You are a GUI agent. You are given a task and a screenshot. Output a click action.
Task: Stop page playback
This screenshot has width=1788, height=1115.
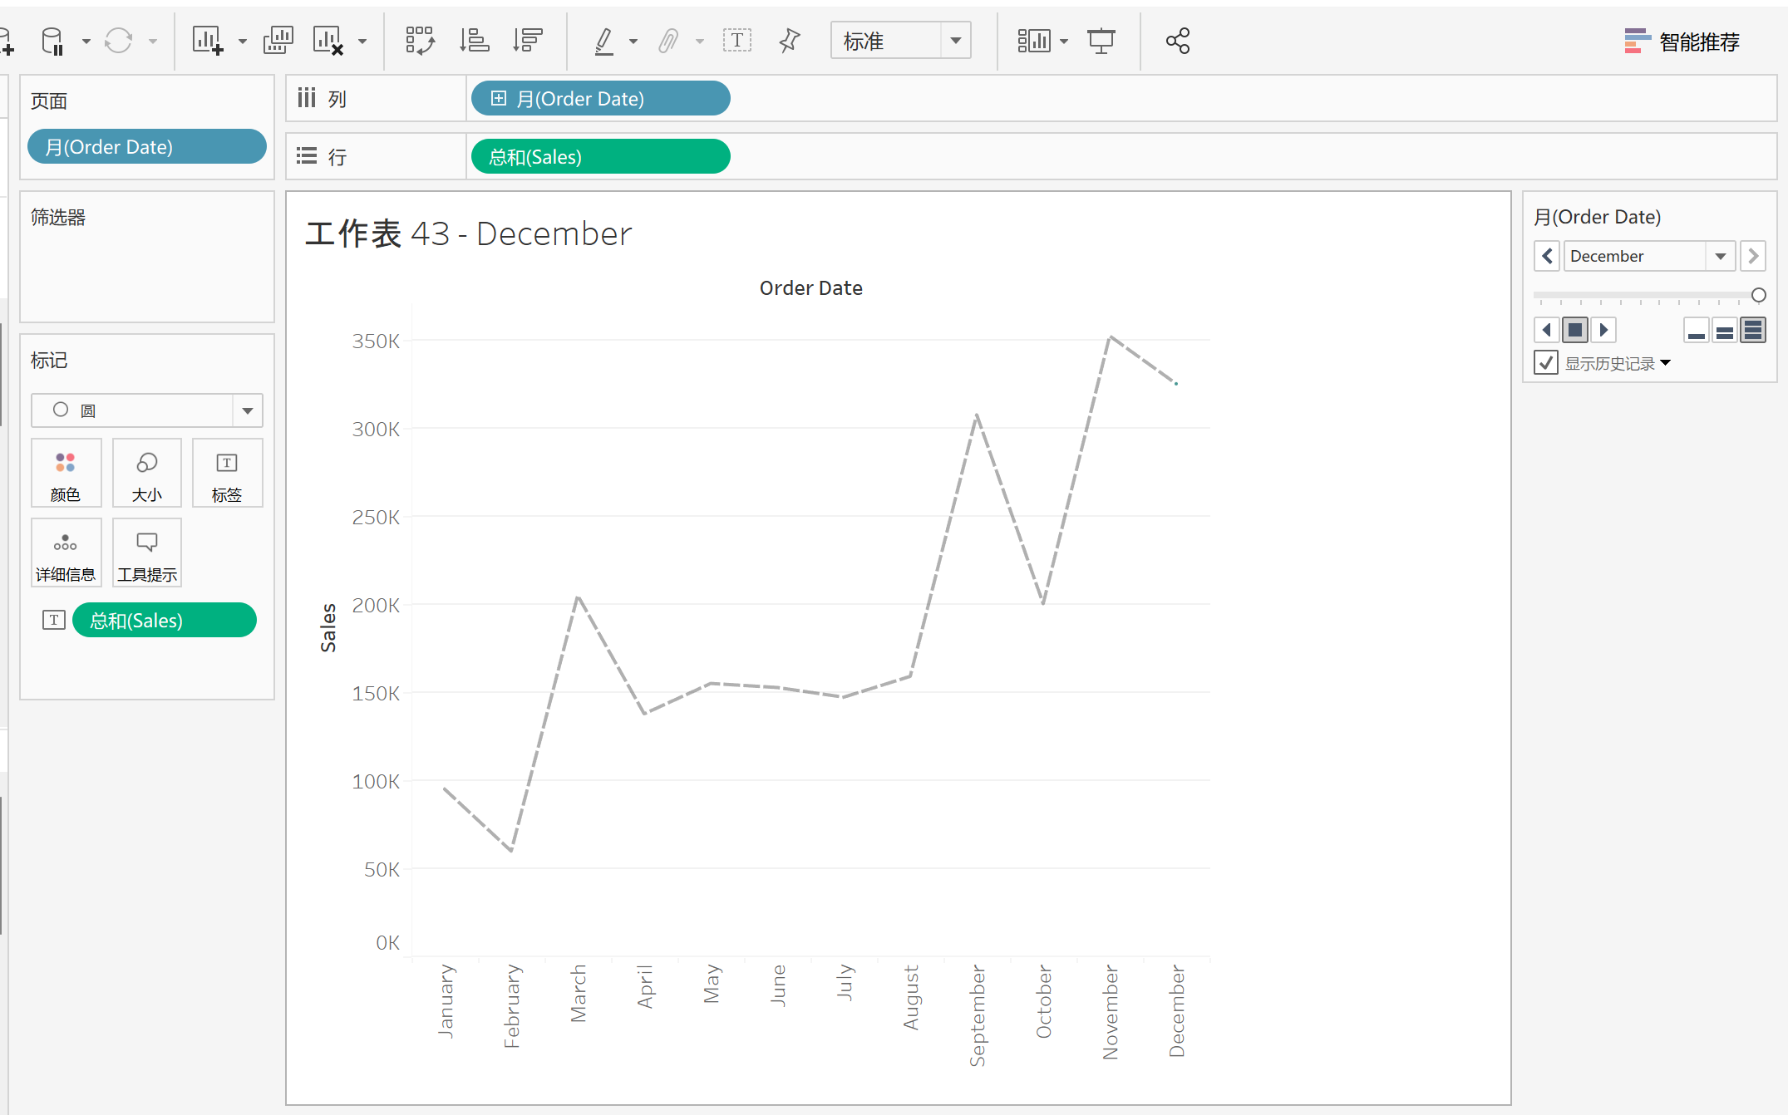[1575, 330]
